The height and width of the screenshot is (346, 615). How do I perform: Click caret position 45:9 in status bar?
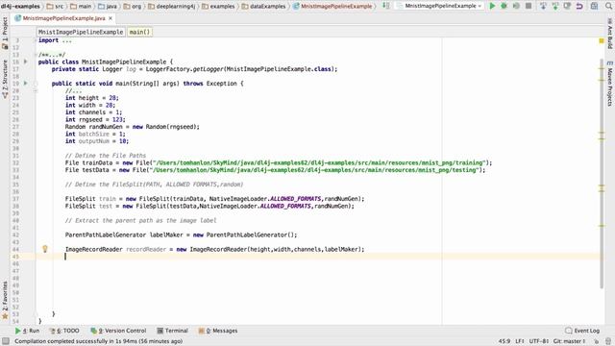click(x=504, y=341)
